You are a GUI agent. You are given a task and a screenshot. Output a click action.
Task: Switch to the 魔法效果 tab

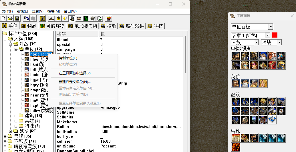[x=132, y=26]
